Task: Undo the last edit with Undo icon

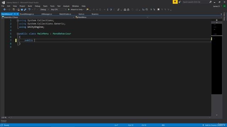Action: coord(29,10)
